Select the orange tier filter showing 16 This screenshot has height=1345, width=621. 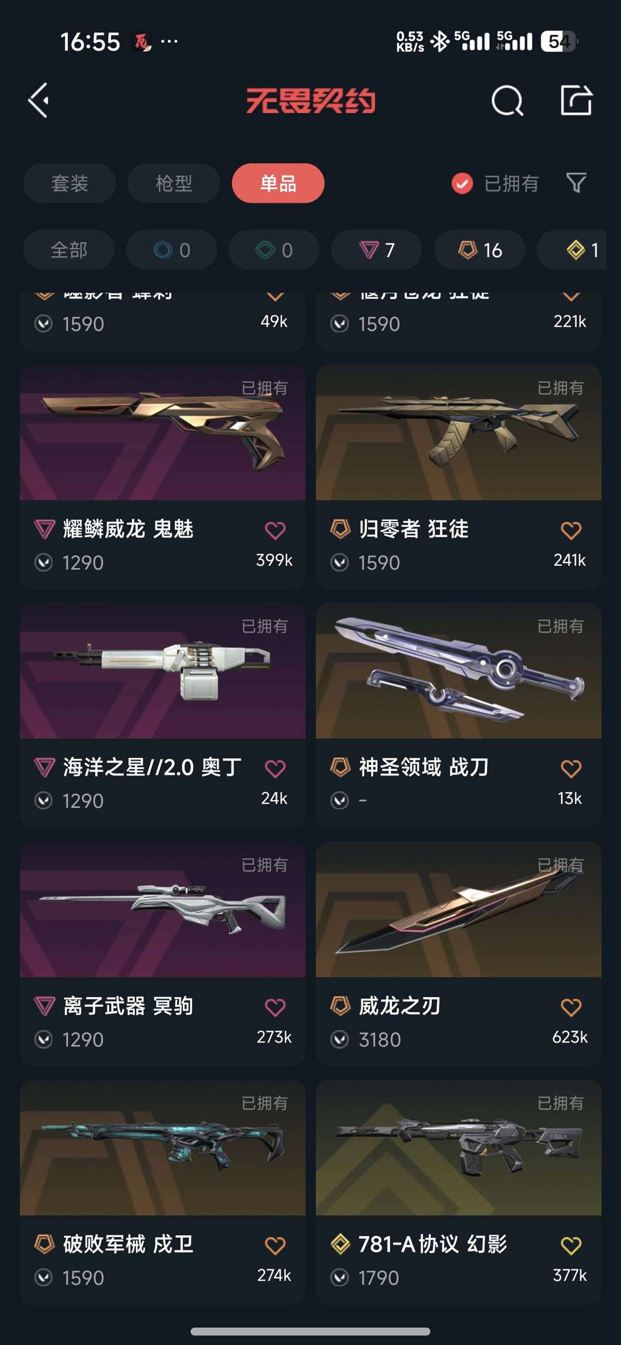click(x=480, y=250)
